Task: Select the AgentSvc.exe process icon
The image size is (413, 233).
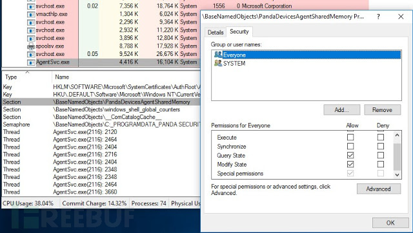Action: coord(31,62)
